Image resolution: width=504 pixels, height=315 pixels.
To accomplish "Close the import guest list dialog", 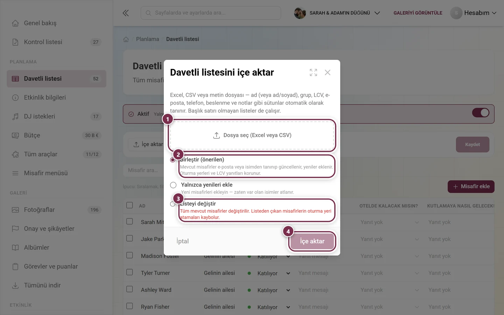I will click(328, 72).
